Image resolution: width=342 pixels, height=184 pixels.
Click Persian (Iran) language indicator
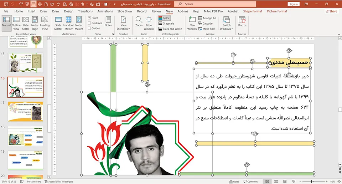(x=34, y=182)
